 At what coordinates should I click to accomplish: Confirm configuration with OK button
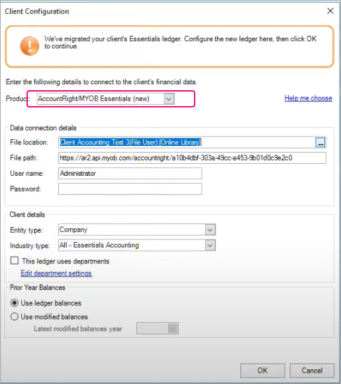[262, 371]
